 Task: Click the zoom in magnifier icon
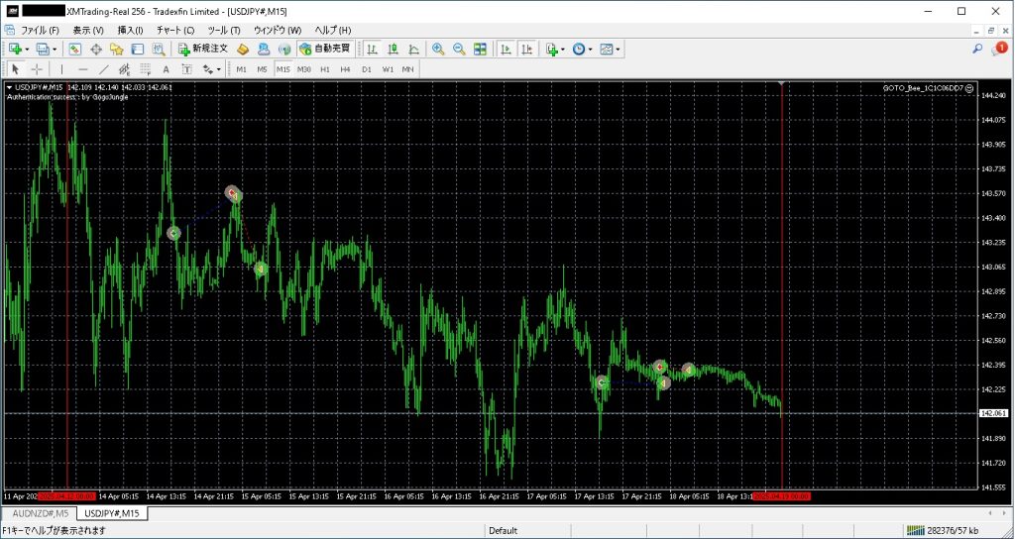(438, 49)
